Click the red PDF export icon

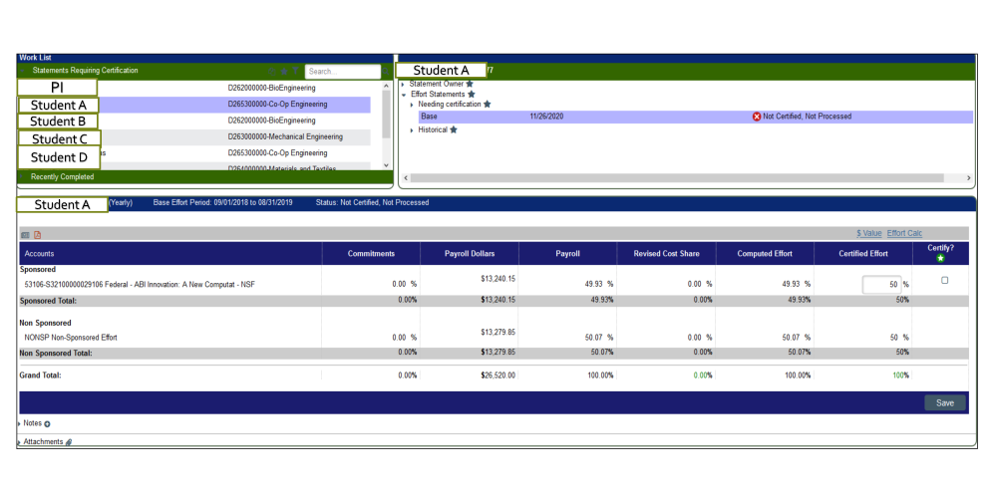[37, 235]
